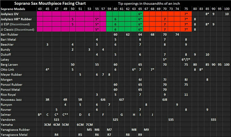Click the "S55" cell in Vandoren row

[213, 120]
